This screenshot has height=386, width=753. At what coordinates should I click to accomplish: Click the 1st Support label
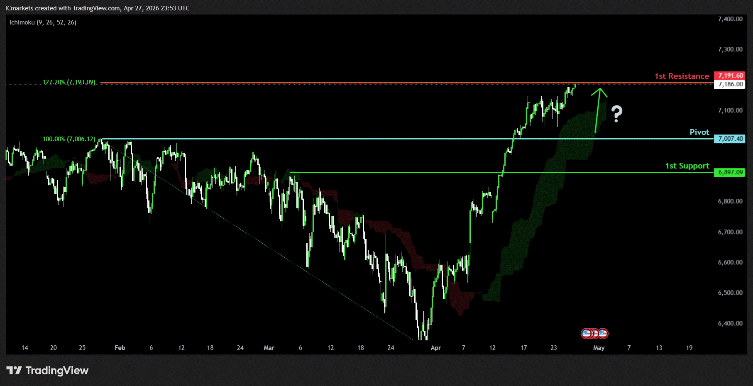687,166
